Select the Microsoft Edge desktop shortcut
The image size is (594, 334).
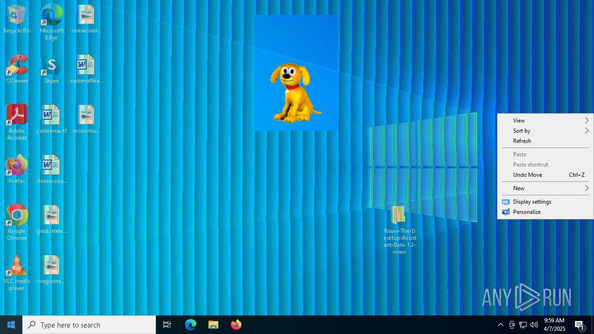click(x=52, y=22)
